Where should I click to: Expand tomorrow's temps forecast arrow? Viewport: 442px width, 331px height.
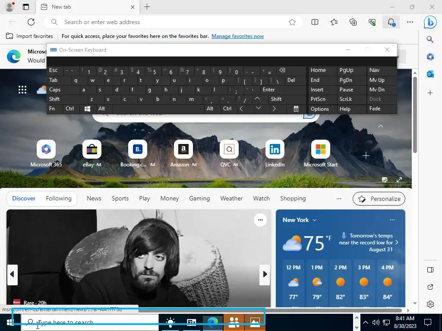(397, 242)
